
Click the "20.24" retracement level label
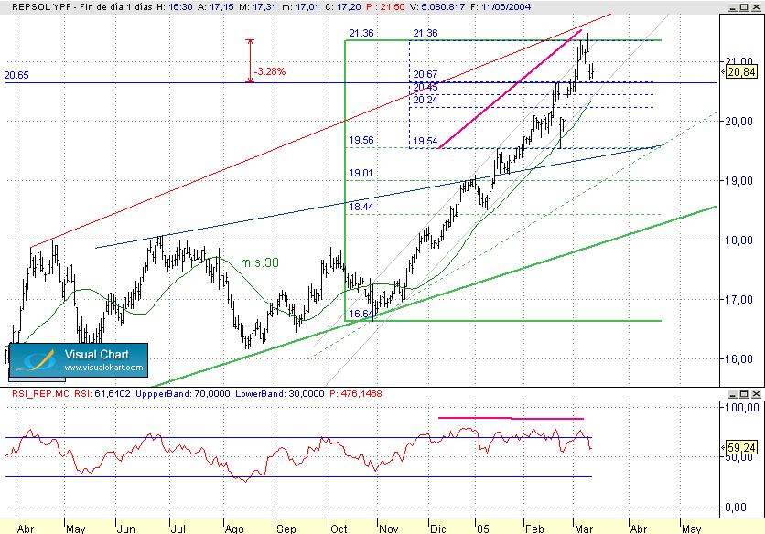coord(426,100)
